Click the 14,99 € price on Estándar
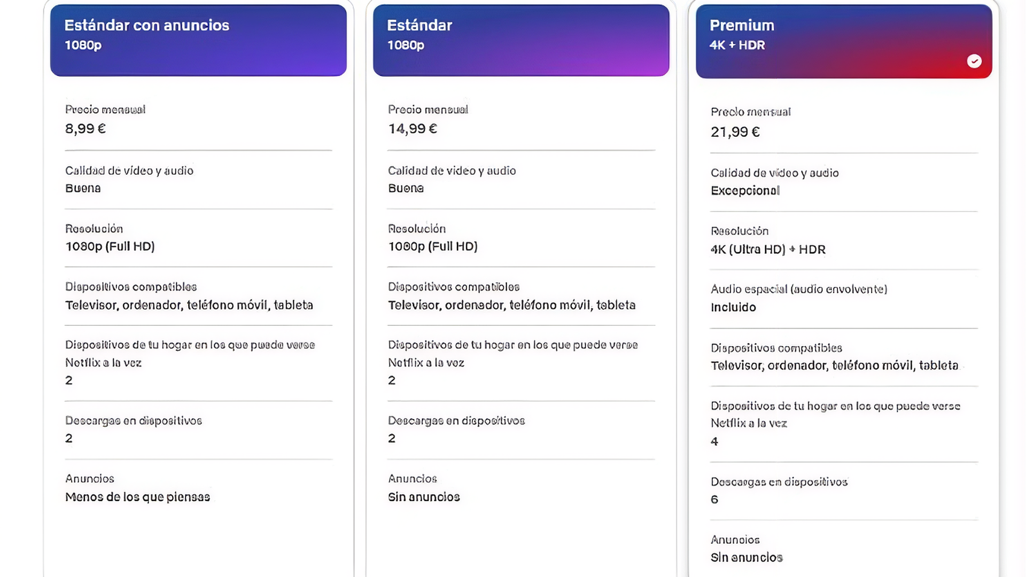The width and height of the screenshot is (1026, 577). [x=412, y=128]
